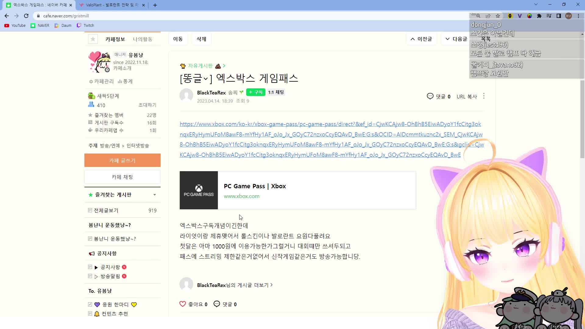Expand BlackTeaRex님의 게시글 더보기
Viewport: 585px width, 329px height.
[235, 285]
